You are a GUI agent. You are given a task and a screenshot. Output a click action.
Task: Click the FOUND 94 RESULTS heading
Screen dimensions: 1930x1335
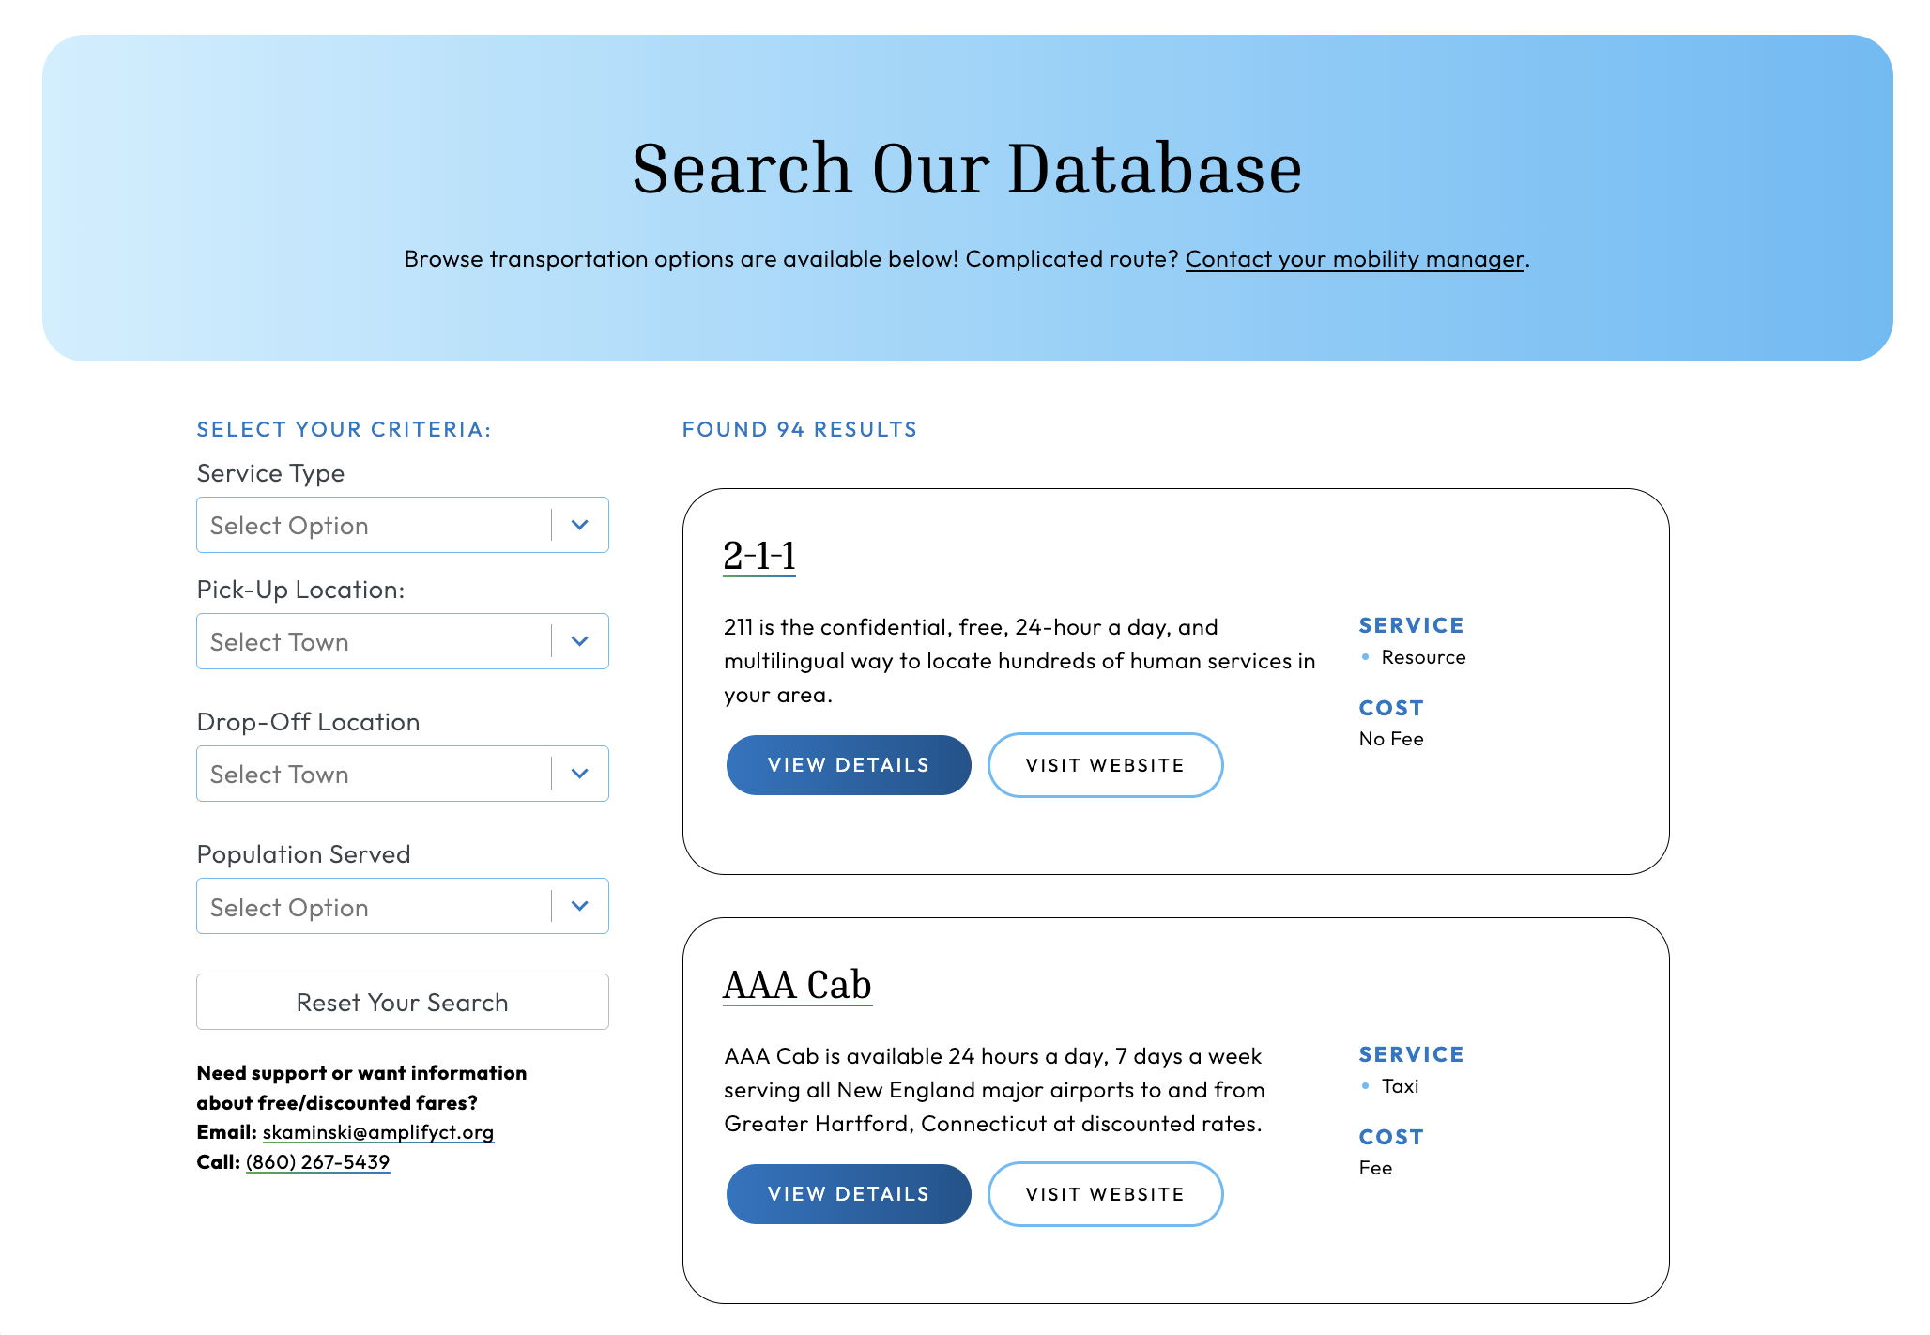click(799, 429)
